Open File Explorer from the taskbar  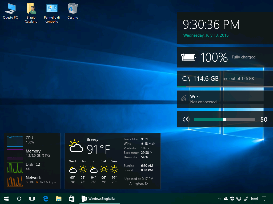tap(58, 199)
